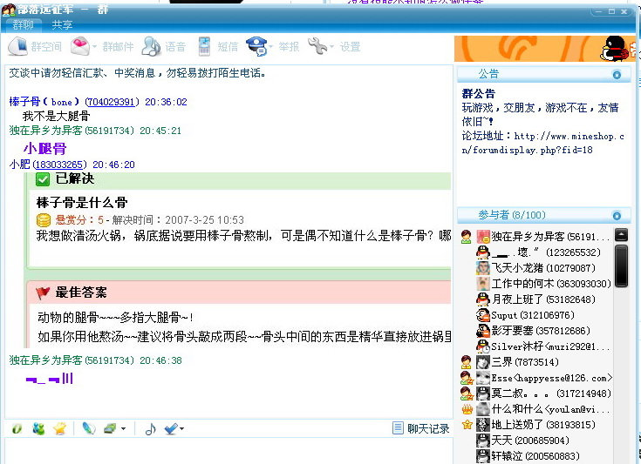Click sender name 小肥 in chat
641x464 pixels.
19,165
